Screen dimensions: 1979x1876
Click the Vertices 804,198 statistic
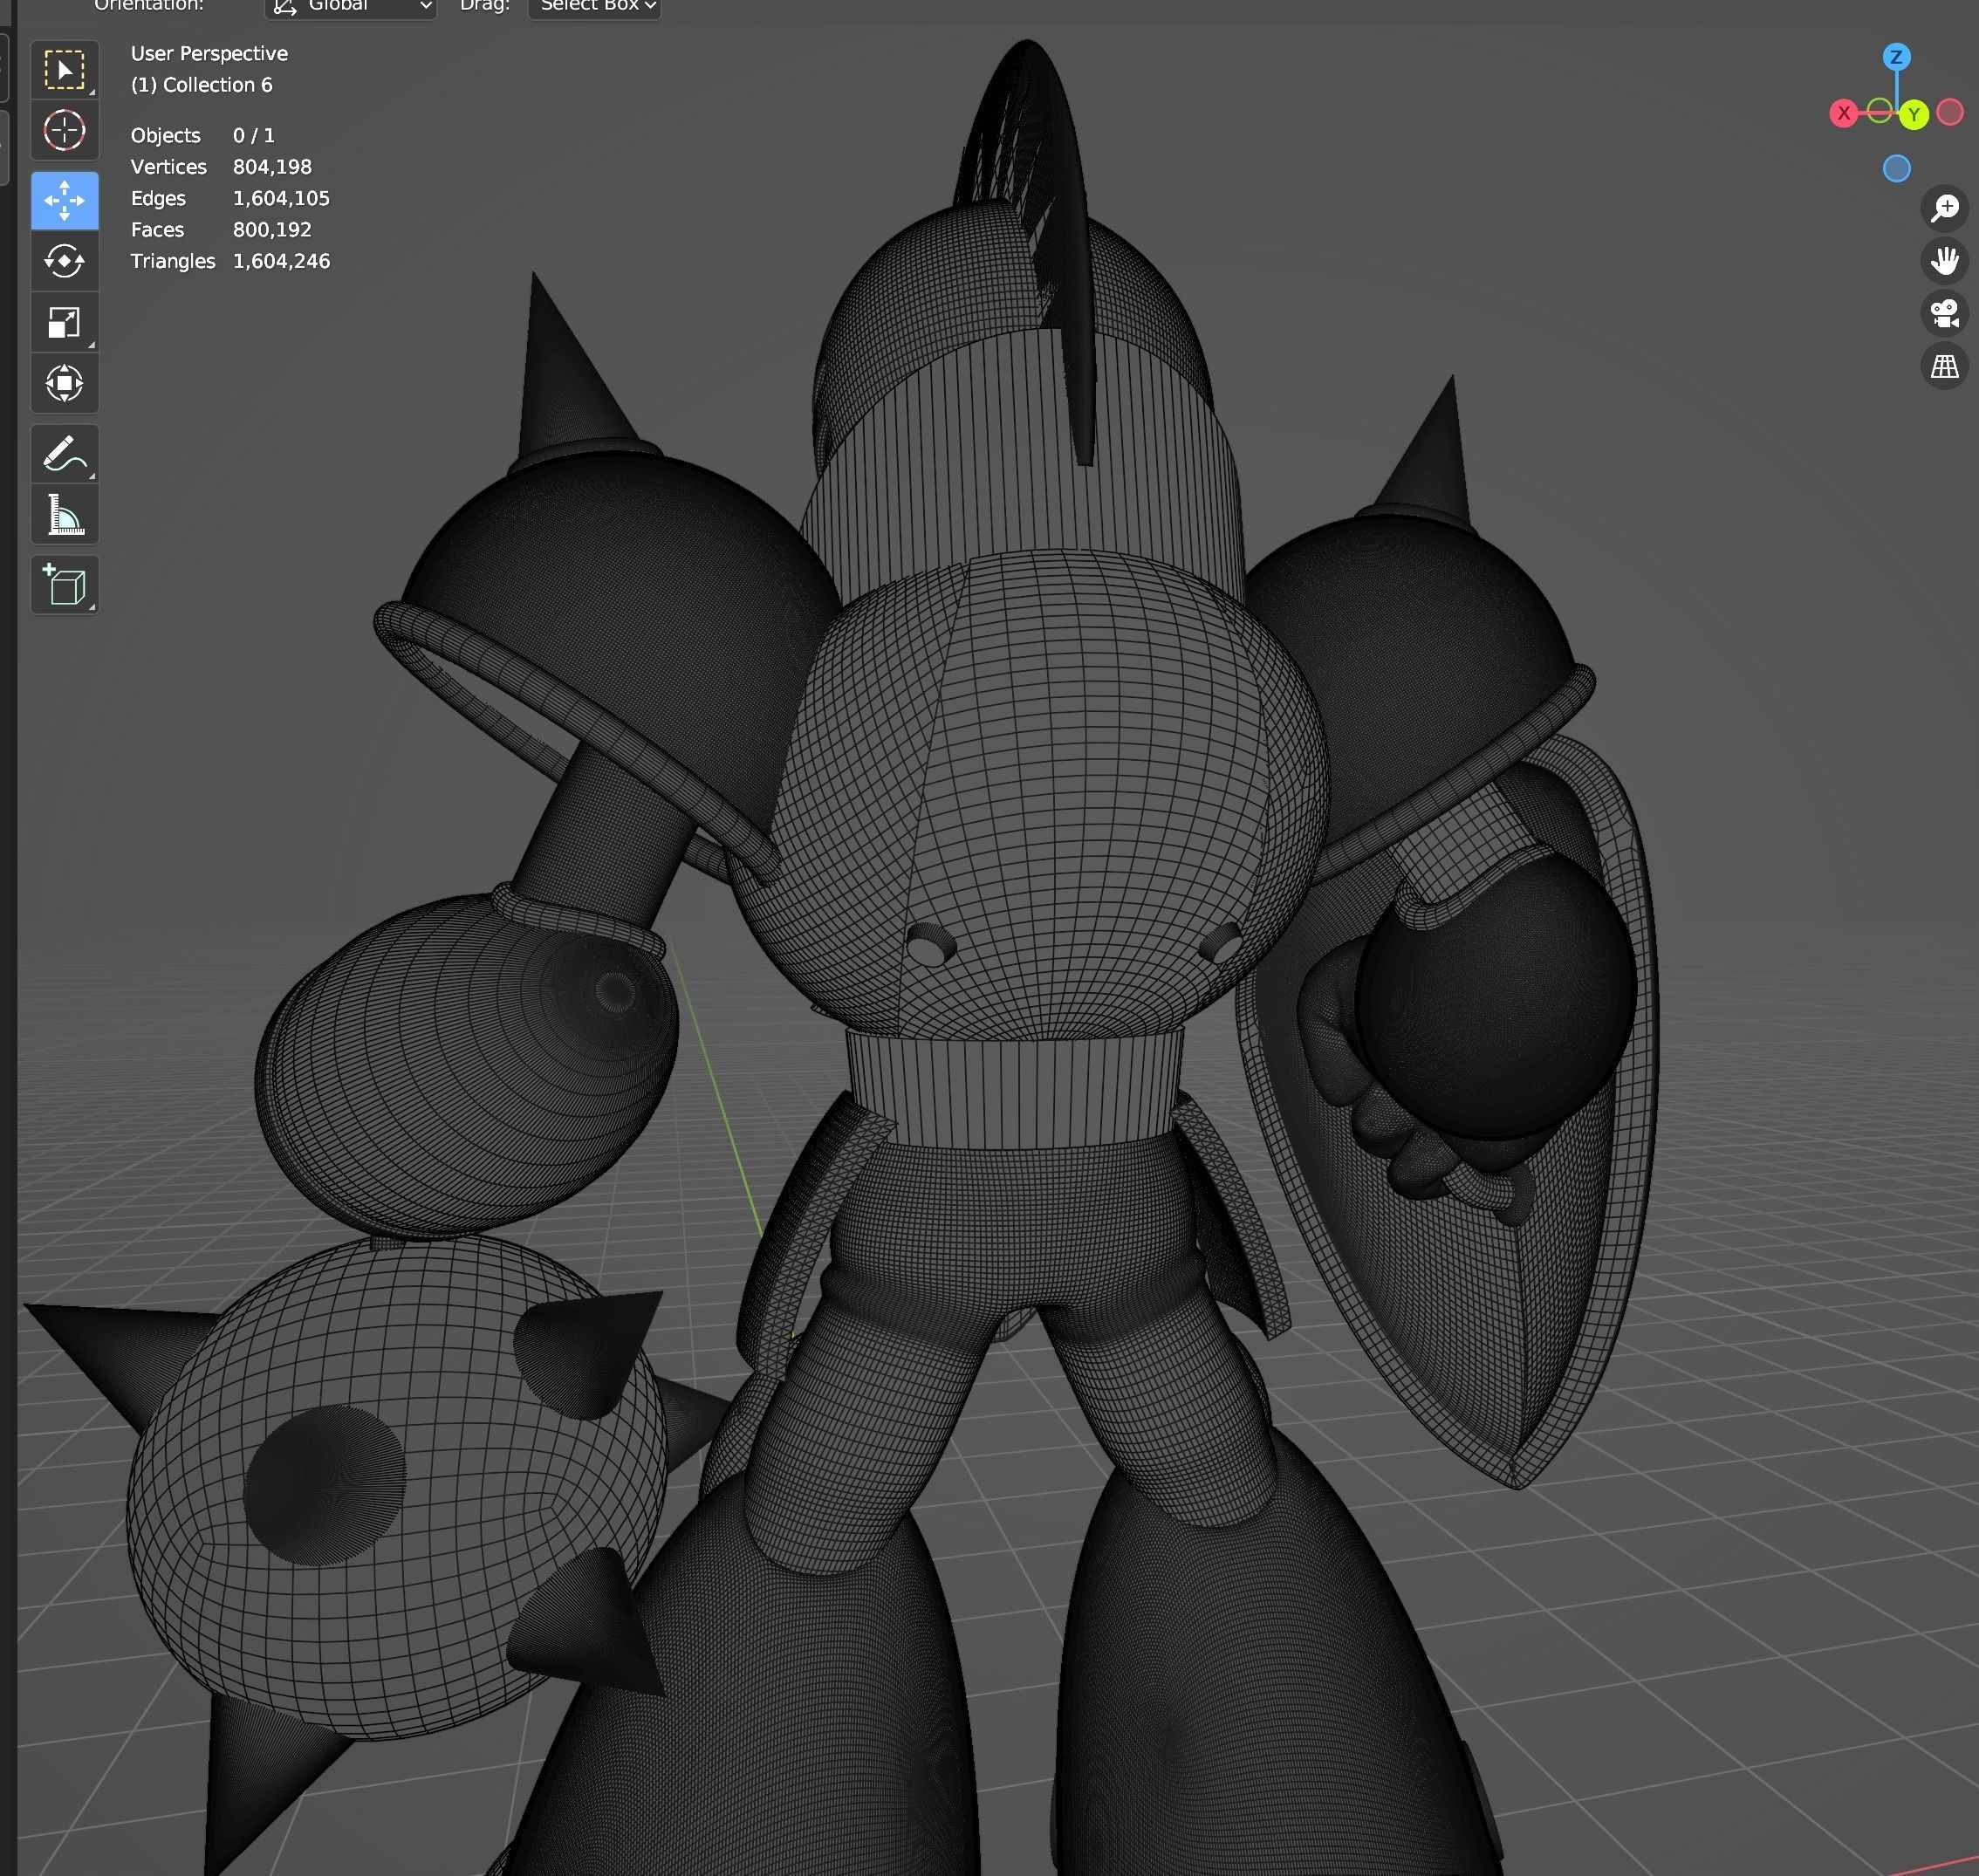221,167
